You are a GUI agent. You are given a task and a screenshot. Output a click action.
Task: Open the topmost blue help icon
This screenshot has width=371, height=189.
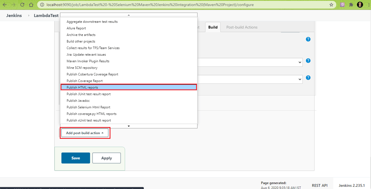(x=308, y=39)
